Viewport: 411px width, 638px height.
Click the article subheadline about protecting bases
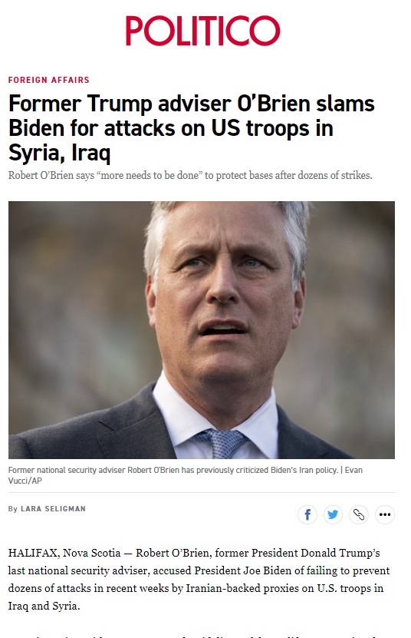pos(190,175)
